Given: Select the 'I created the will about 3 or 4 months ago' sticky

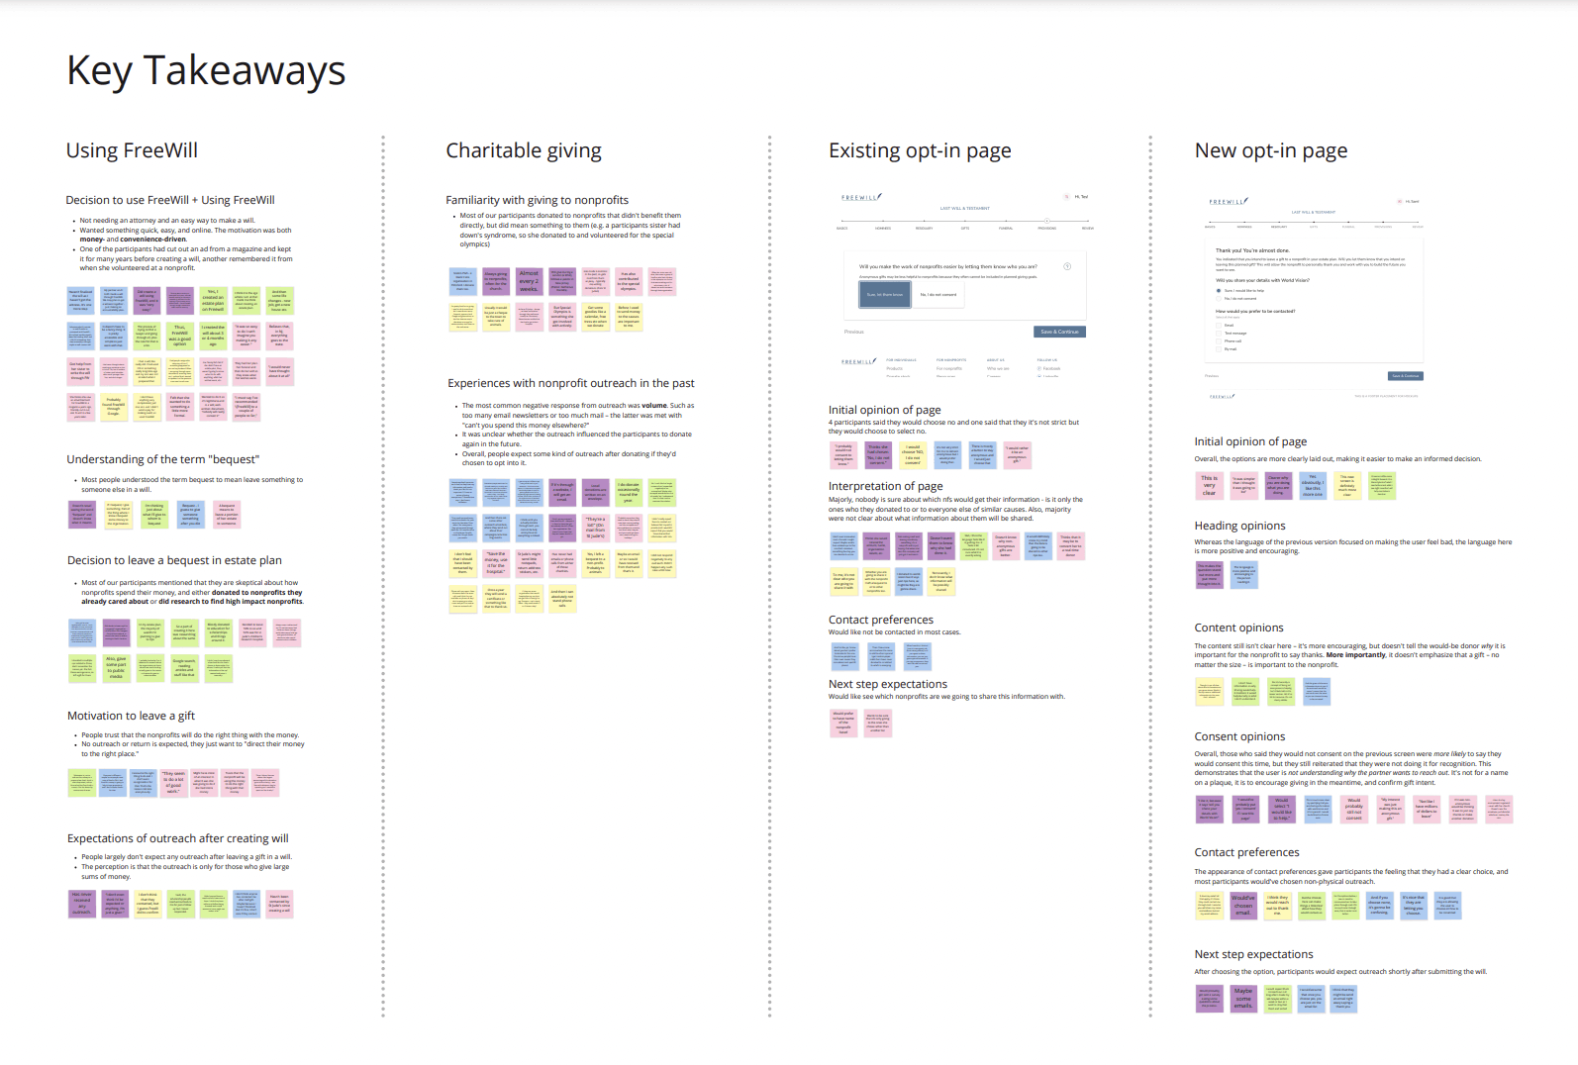Looking at the screenshot, I should click(x=213, y=336).
